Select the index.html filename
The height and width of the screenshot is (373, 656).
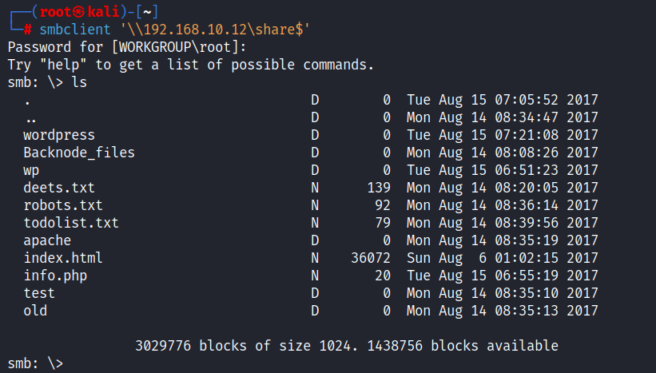point(63,258)
